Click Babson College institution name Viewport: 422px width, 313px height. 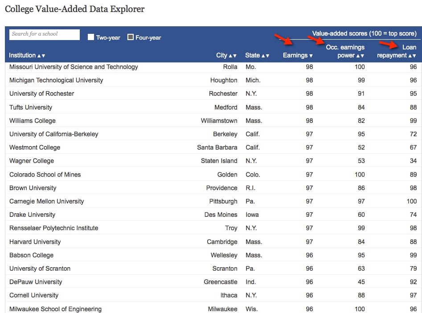[x=31, y=255]
